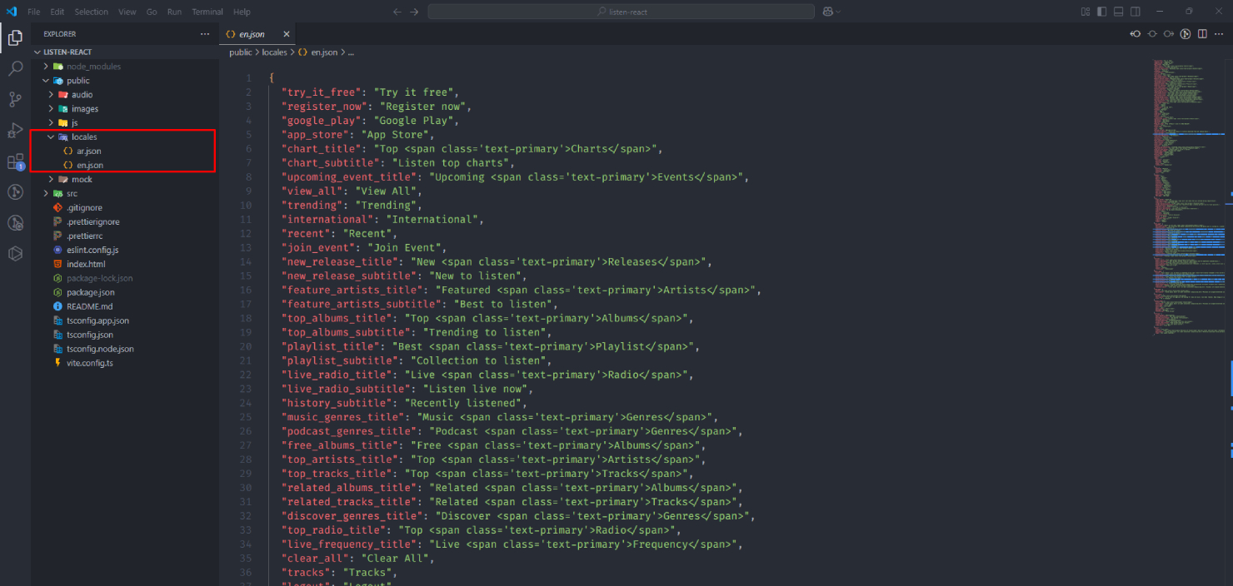Open the Extensions view
This screenshot has width=1233, height=586.
[15, 161]
